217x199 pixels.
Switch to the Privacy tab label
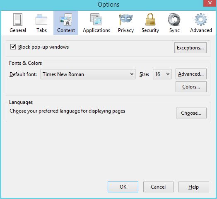(x=126, y=30)
